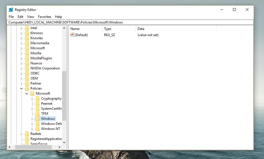Select the (Default) value name
The image size is (264, 159).
(81, 35)
